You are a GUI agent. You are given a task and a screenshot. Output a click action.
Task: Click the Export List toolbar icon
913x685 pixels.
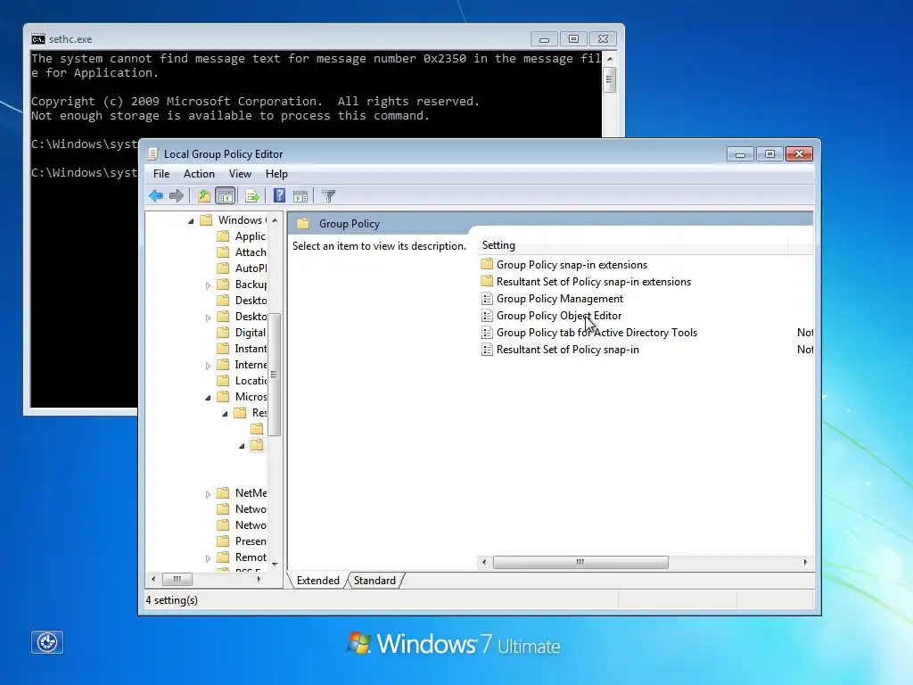pyautogui.click(x=251, y=196)
